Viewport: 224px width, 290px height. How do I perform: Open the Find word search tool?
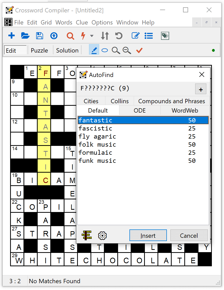pos(70,36)
